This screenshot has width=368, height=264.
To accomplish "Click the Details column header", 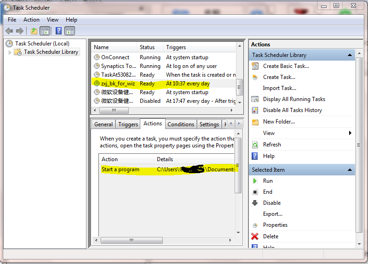I will pos(194,159).
